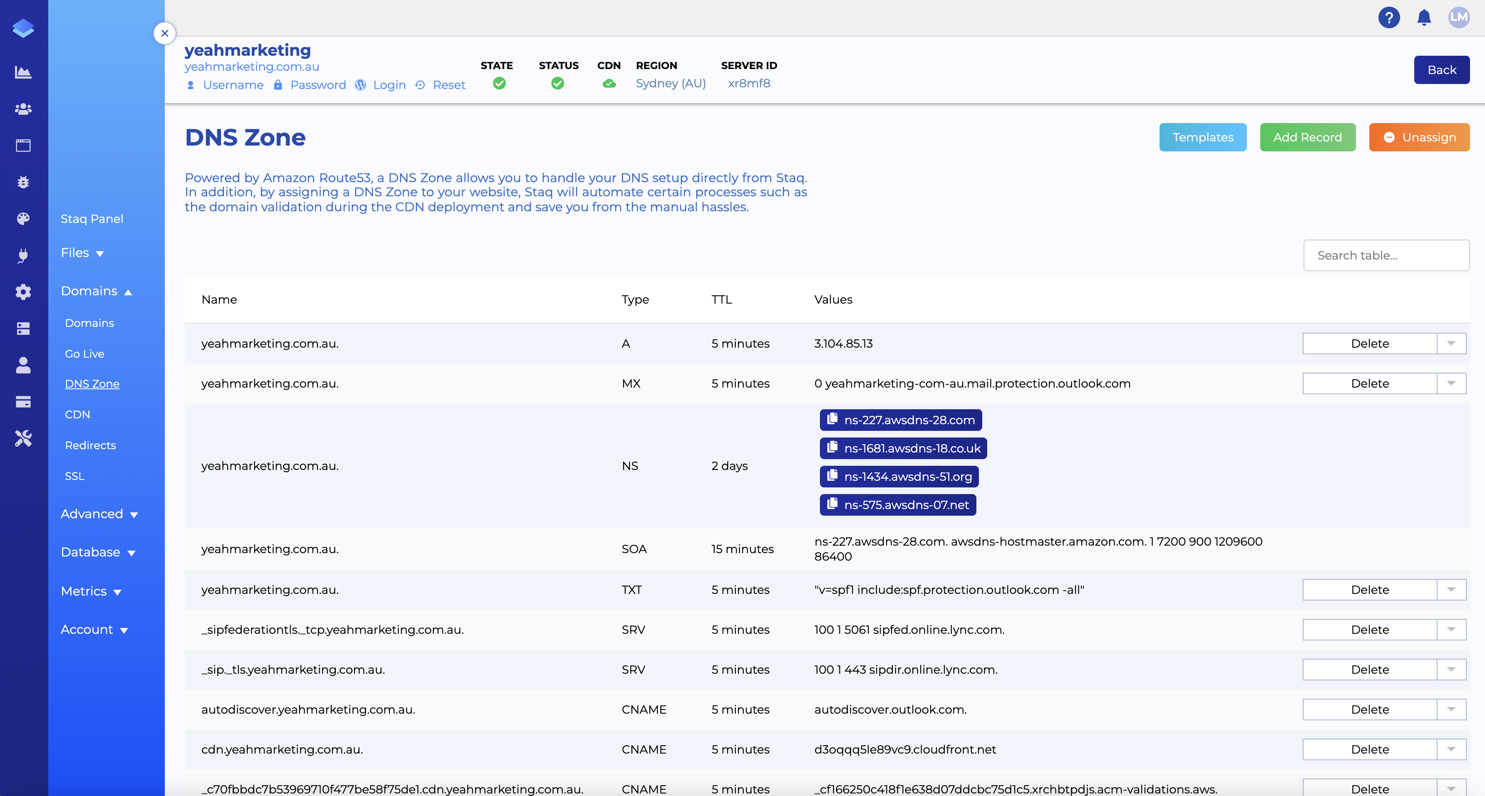Expand the Files menu section
Viewport: 1485px width, 796px height.
click(x=82, y=253)
